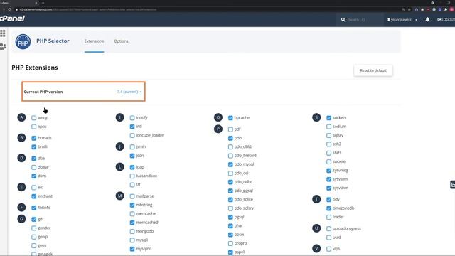Click the letter P group badge
455x256 pixels.
coord(218,129)
